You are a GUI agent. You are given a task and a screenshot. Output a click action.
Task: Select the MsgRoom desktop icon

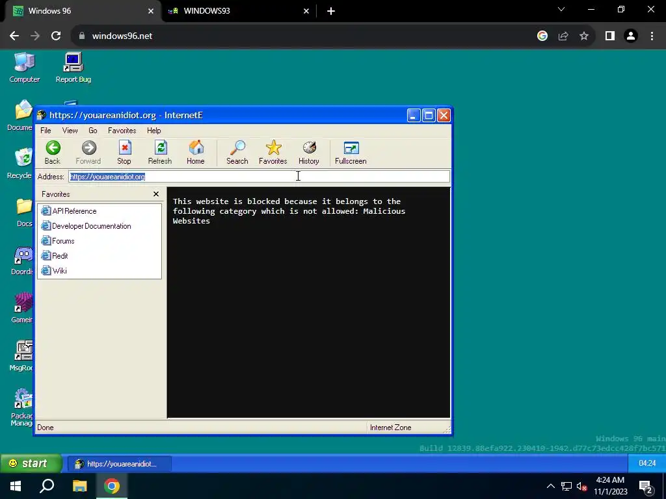[21, 357]
